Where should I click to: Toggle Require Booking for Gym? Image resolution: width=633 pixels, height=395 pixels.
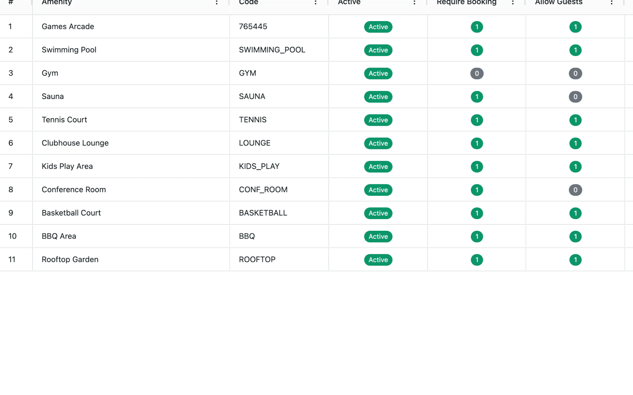pos(477,73)
